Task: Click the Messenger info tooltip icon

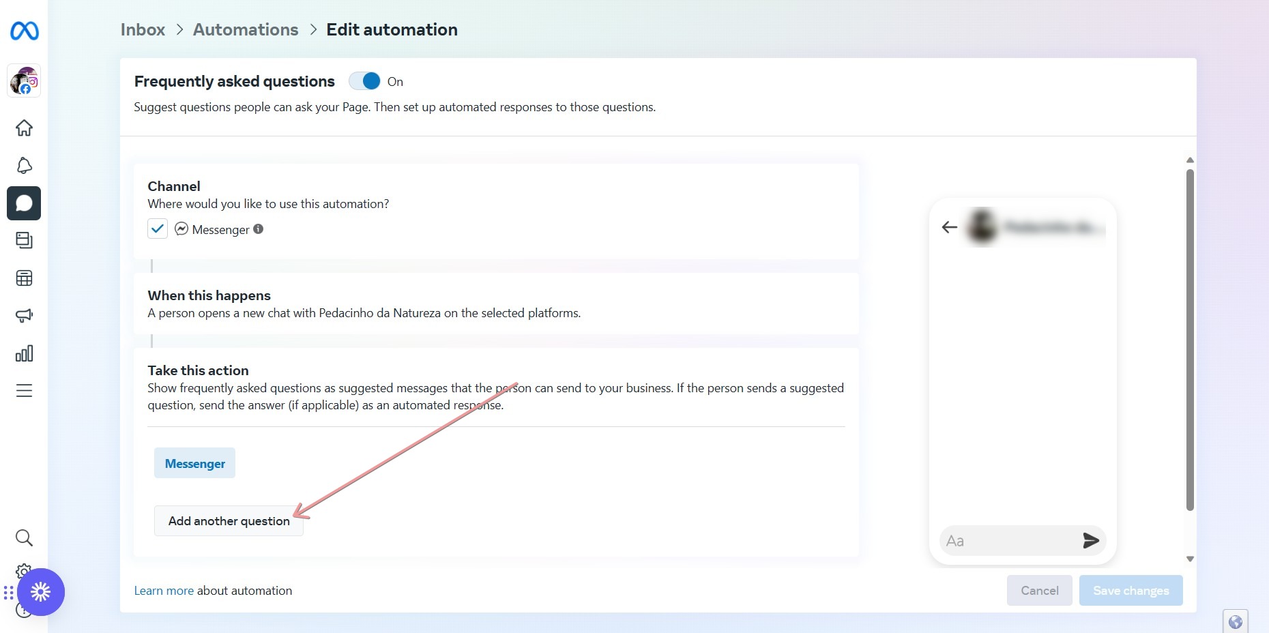Action: (259, 229)
